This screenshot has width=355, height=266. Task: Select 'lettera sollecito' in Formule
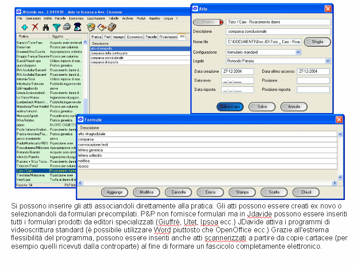click(207, 156)
